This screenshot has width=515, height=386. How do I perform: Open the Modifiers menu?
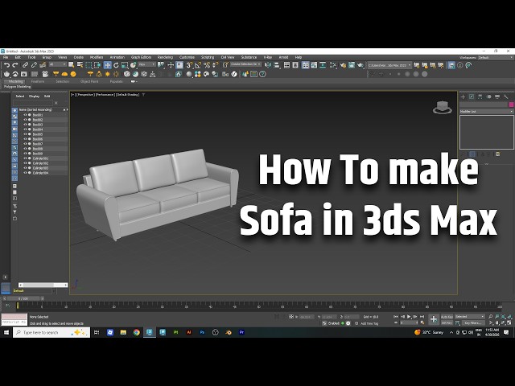point(97,57)
